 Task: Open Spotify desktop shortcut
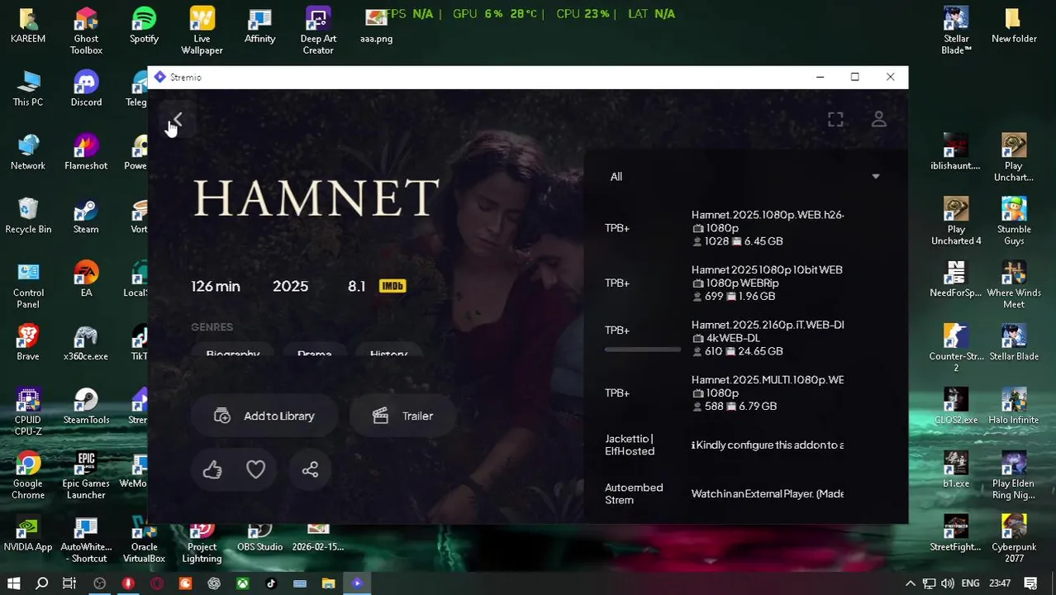[144, 26]
